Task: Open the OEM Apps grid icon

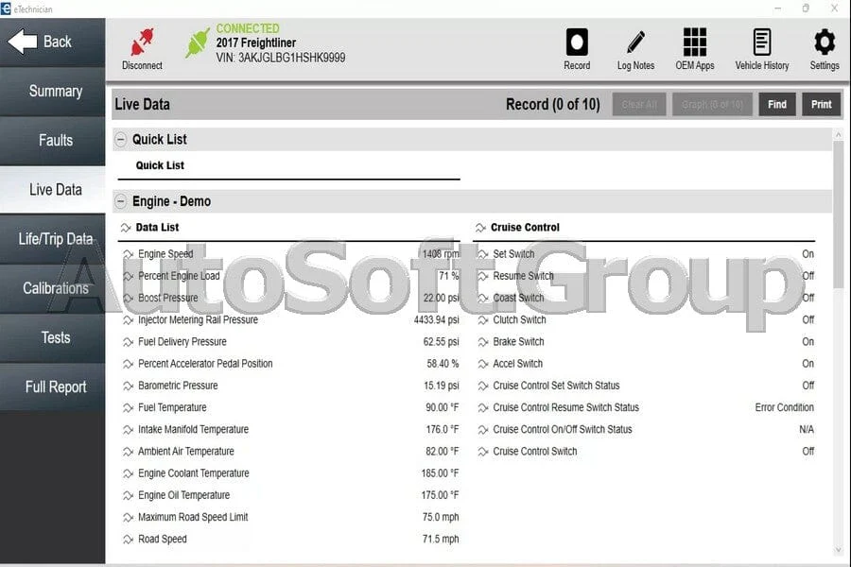Action: (x=695, y=43)
